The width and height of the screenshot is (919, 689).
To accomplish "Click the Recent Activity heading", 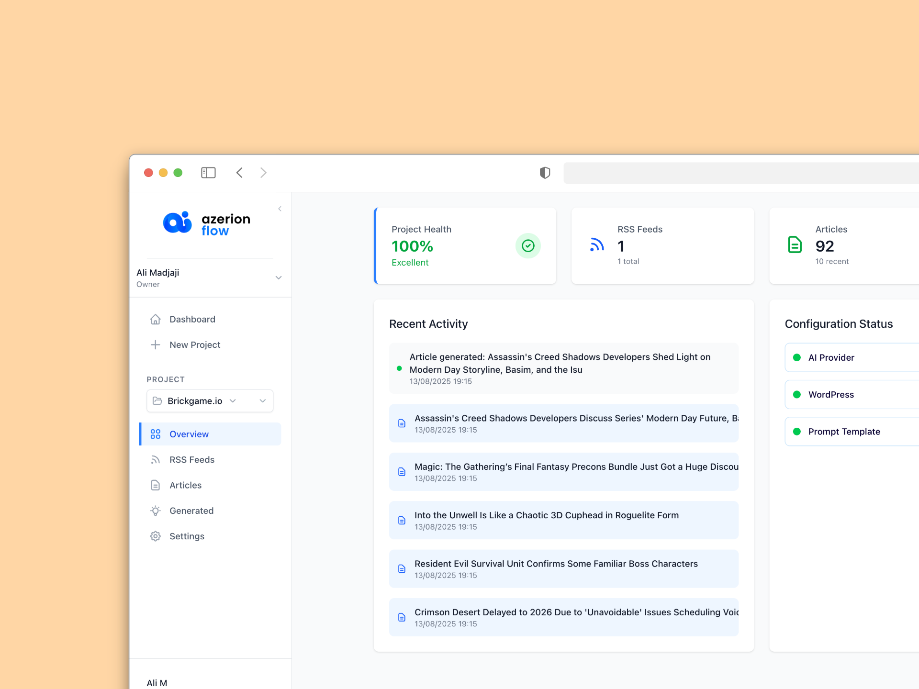I will click(x=428, y=324).
